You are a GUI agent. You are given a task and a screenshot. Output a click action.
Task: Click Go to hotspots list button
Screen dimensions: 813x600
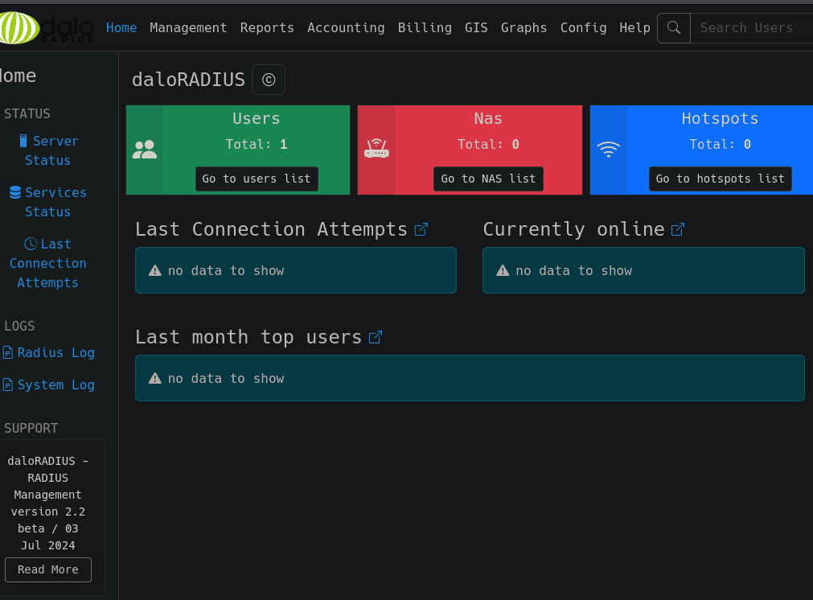coord(721,179)
